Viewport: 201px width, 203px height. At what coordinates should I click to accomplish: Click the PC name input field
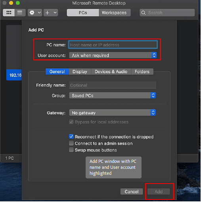click(x=113, y=45)
